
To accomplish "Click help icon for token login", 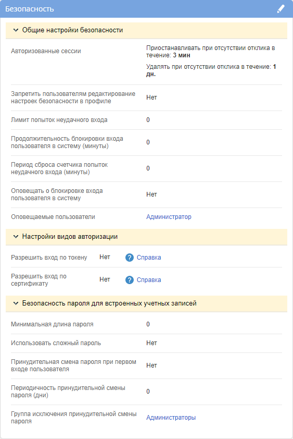I will pyautogui.click(x=130, y=258).
